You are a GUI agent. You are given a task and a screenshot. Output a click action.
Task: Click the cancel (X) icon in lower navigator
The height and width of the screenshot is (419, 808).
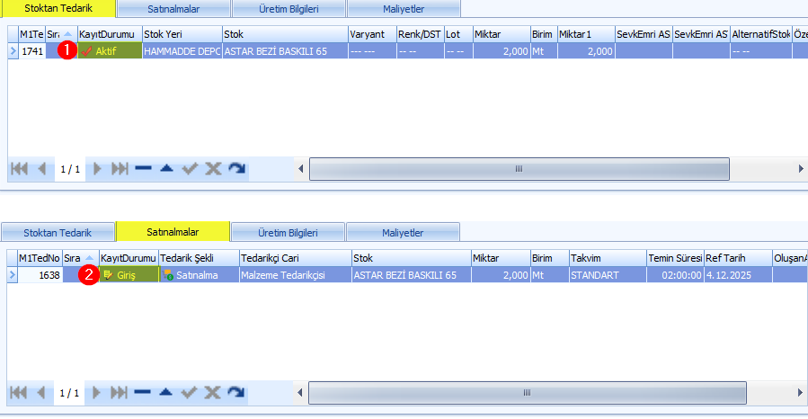pyautogui.click(x=213, y=393)
